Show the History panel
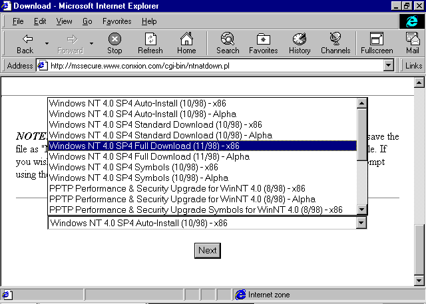Screen dimensions: 426x304 pos(300,39)
